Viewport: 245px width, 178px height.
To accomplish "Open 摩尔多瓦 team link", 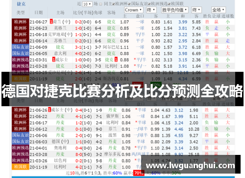I will pyautogui.click(x=113, y=154).
